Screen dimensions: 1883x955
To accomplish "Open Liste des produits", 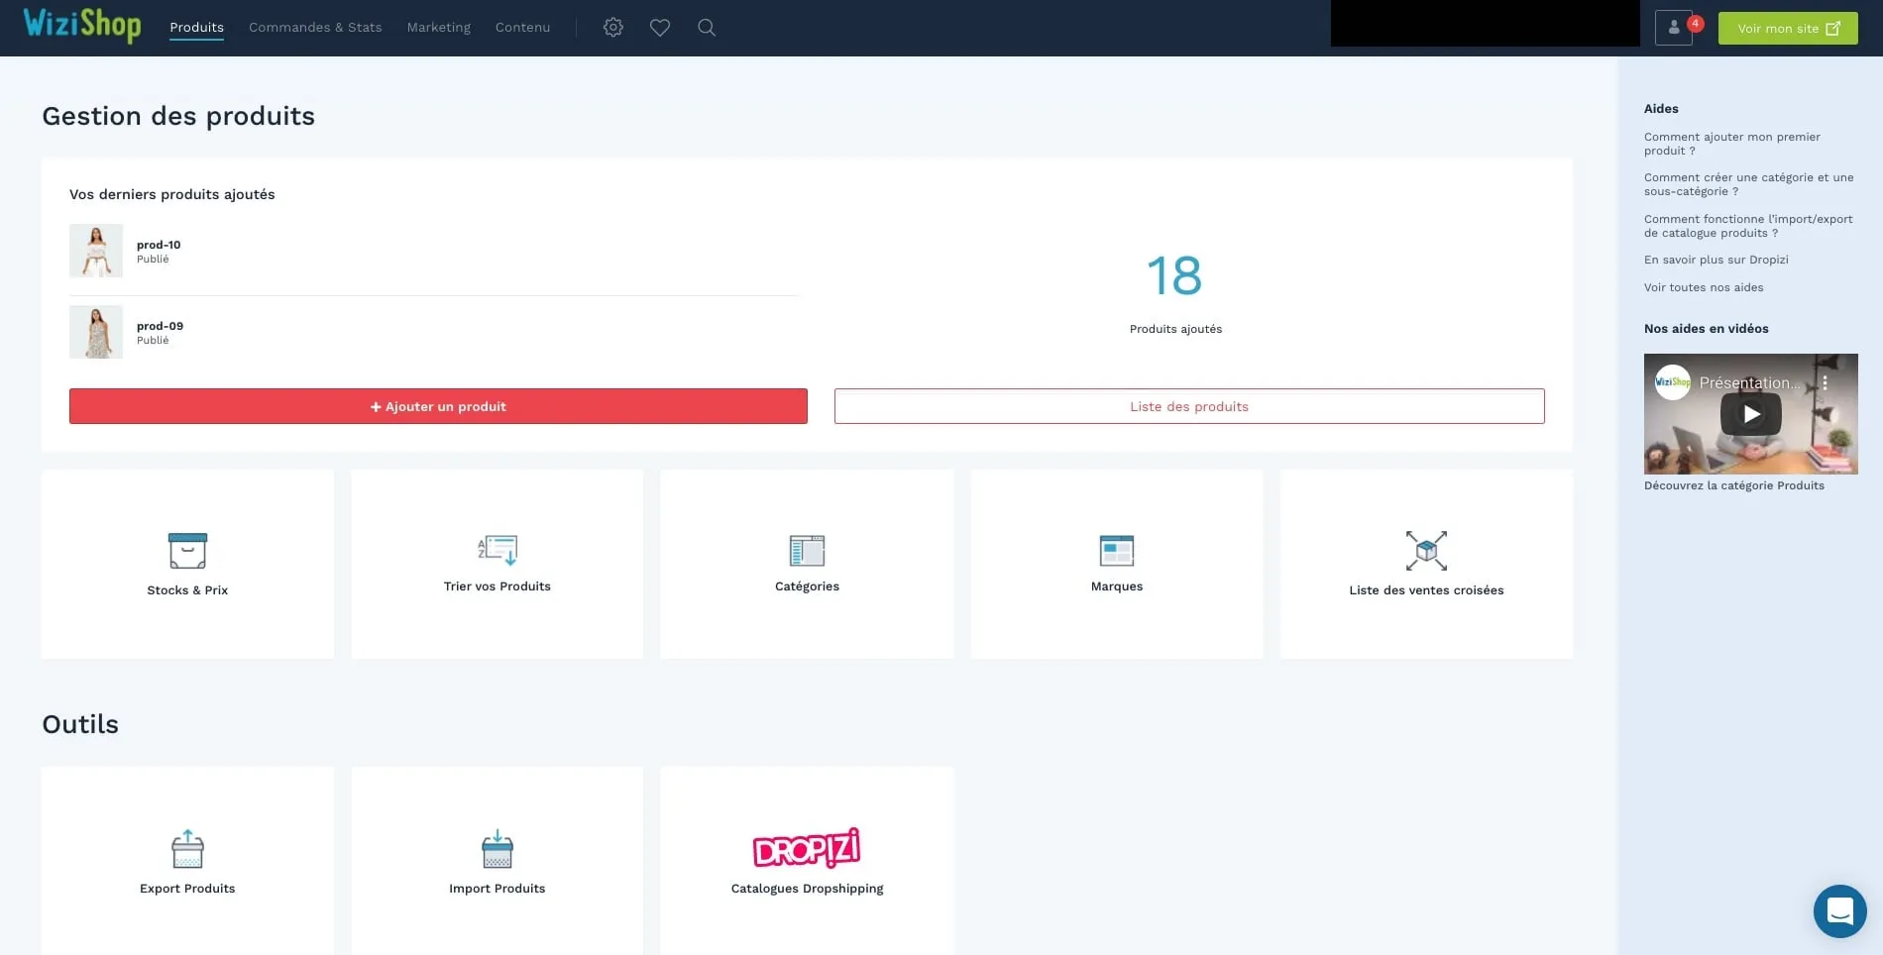I will click(x=1188, y=406).
